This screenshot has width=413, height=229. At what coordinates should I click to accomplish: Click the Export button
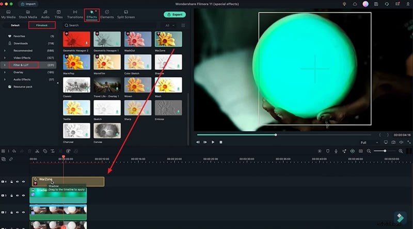click(x=174, y=14)
